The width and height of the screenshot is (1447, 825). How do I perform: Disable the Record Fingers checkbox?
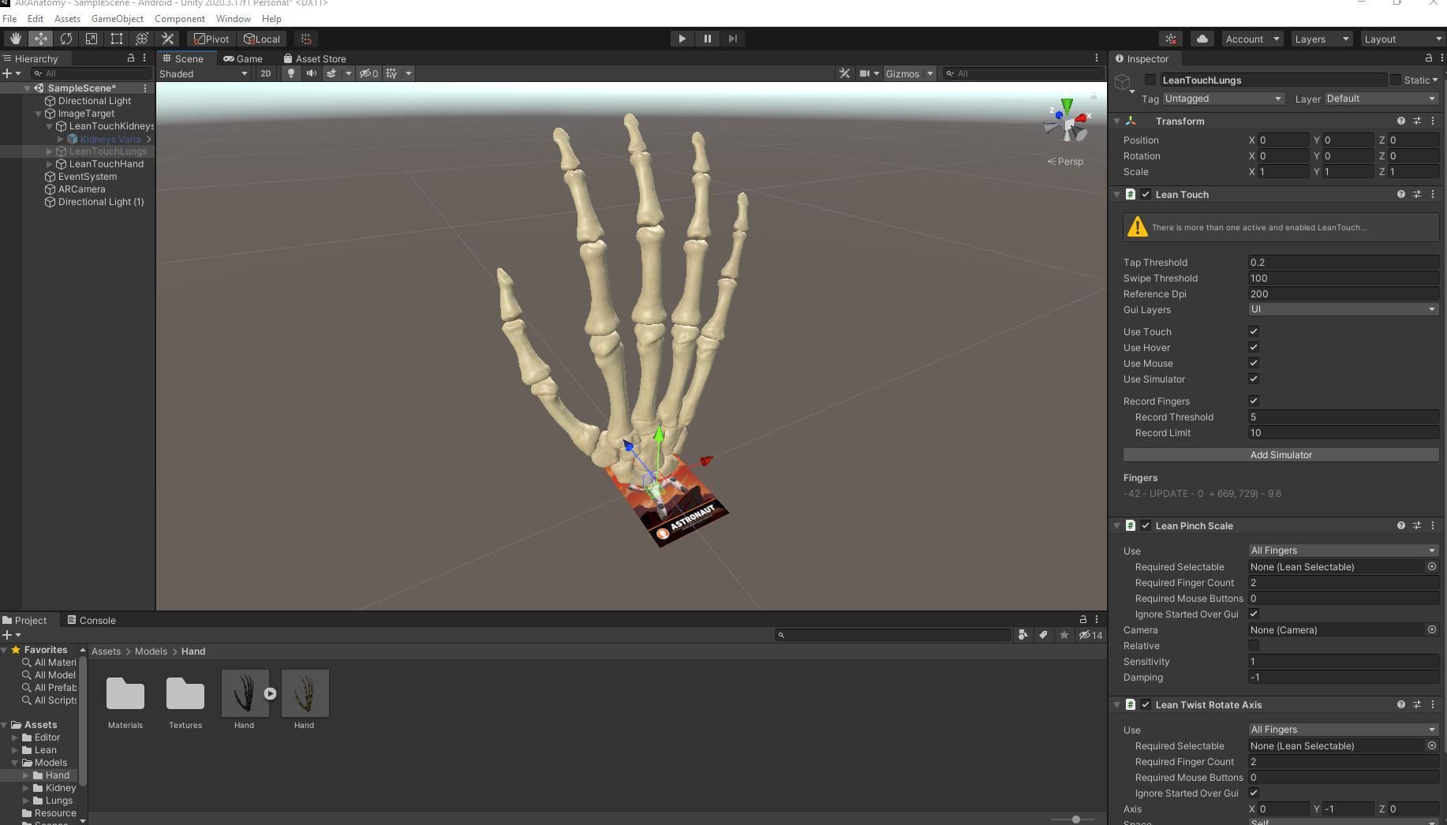[1254, 401]
